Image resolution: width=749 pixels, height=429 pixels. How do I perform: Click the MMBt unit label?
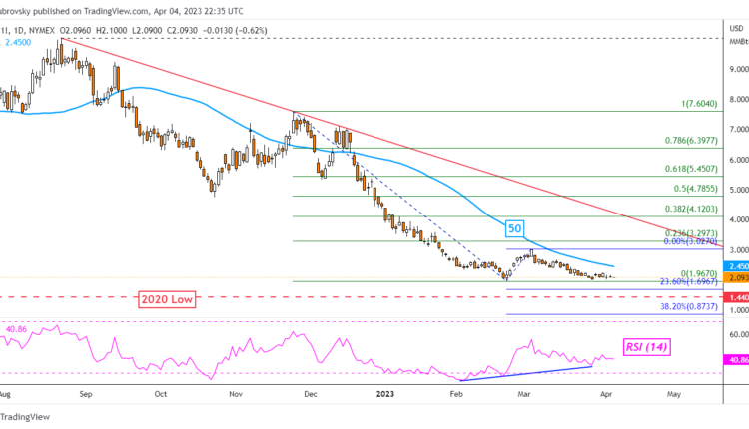pos(736,42)
